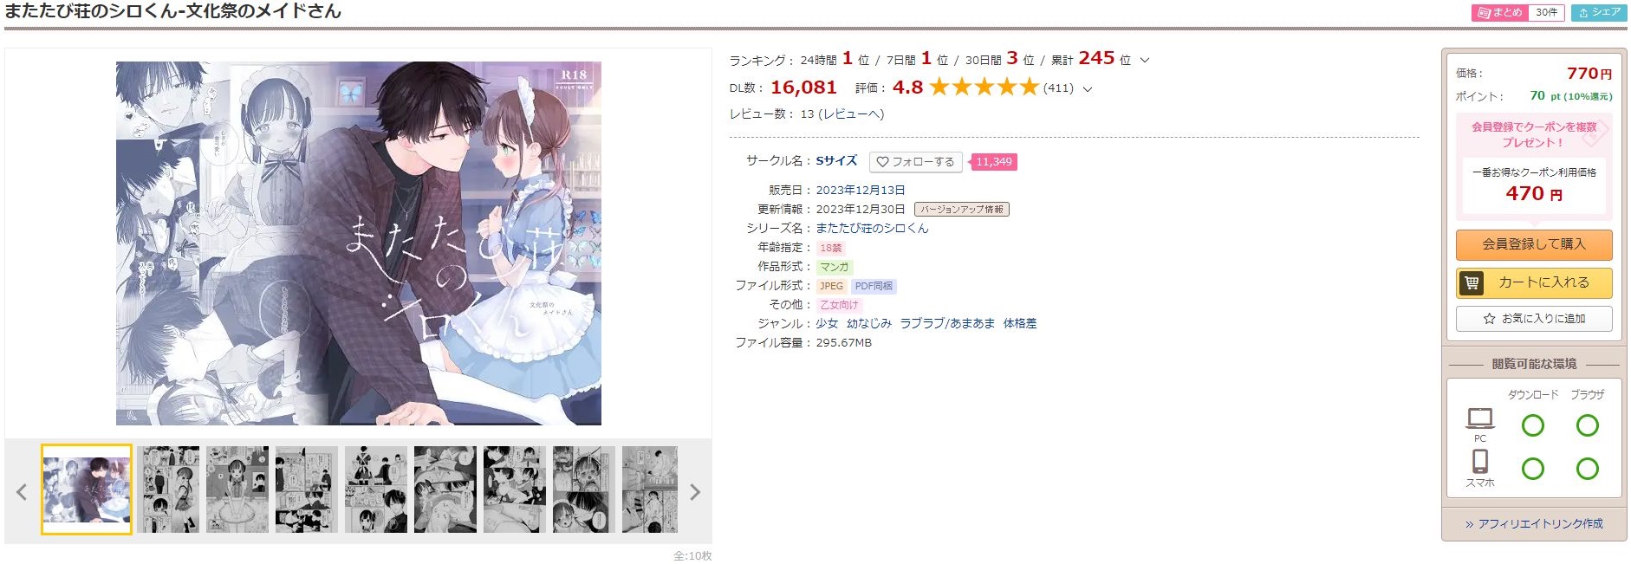The height and width of the screenshot is (564, 1631).
Task: Open the バージョンアップ情報 details
Action: point(962,210)
